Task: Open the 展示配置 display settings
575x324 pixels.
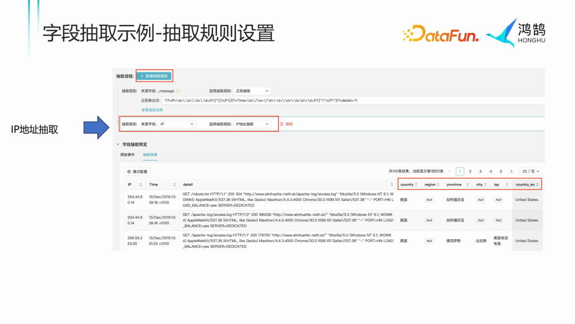Action: pyautogui.click(x=137, y=172)
